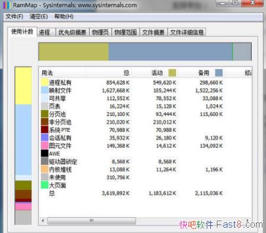The height and width of the screenshot is (233, 266).
Task: Click the black AWE color swatch
Action: tap(44, 153)
